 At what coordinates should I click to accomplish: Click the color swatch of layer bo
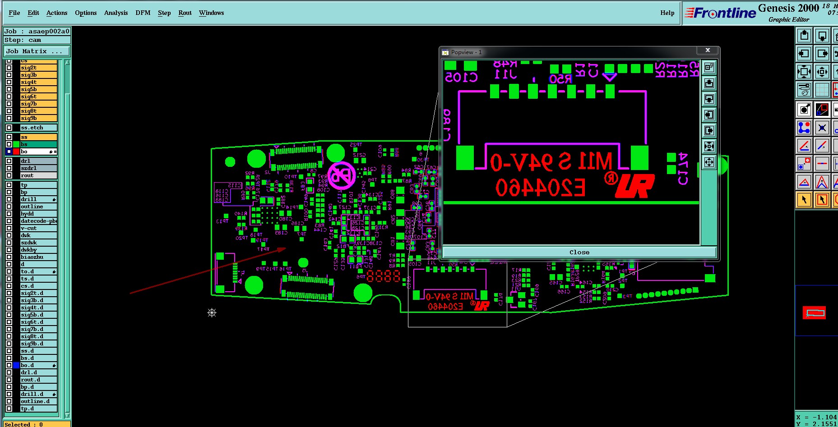(x=16, y=152)
